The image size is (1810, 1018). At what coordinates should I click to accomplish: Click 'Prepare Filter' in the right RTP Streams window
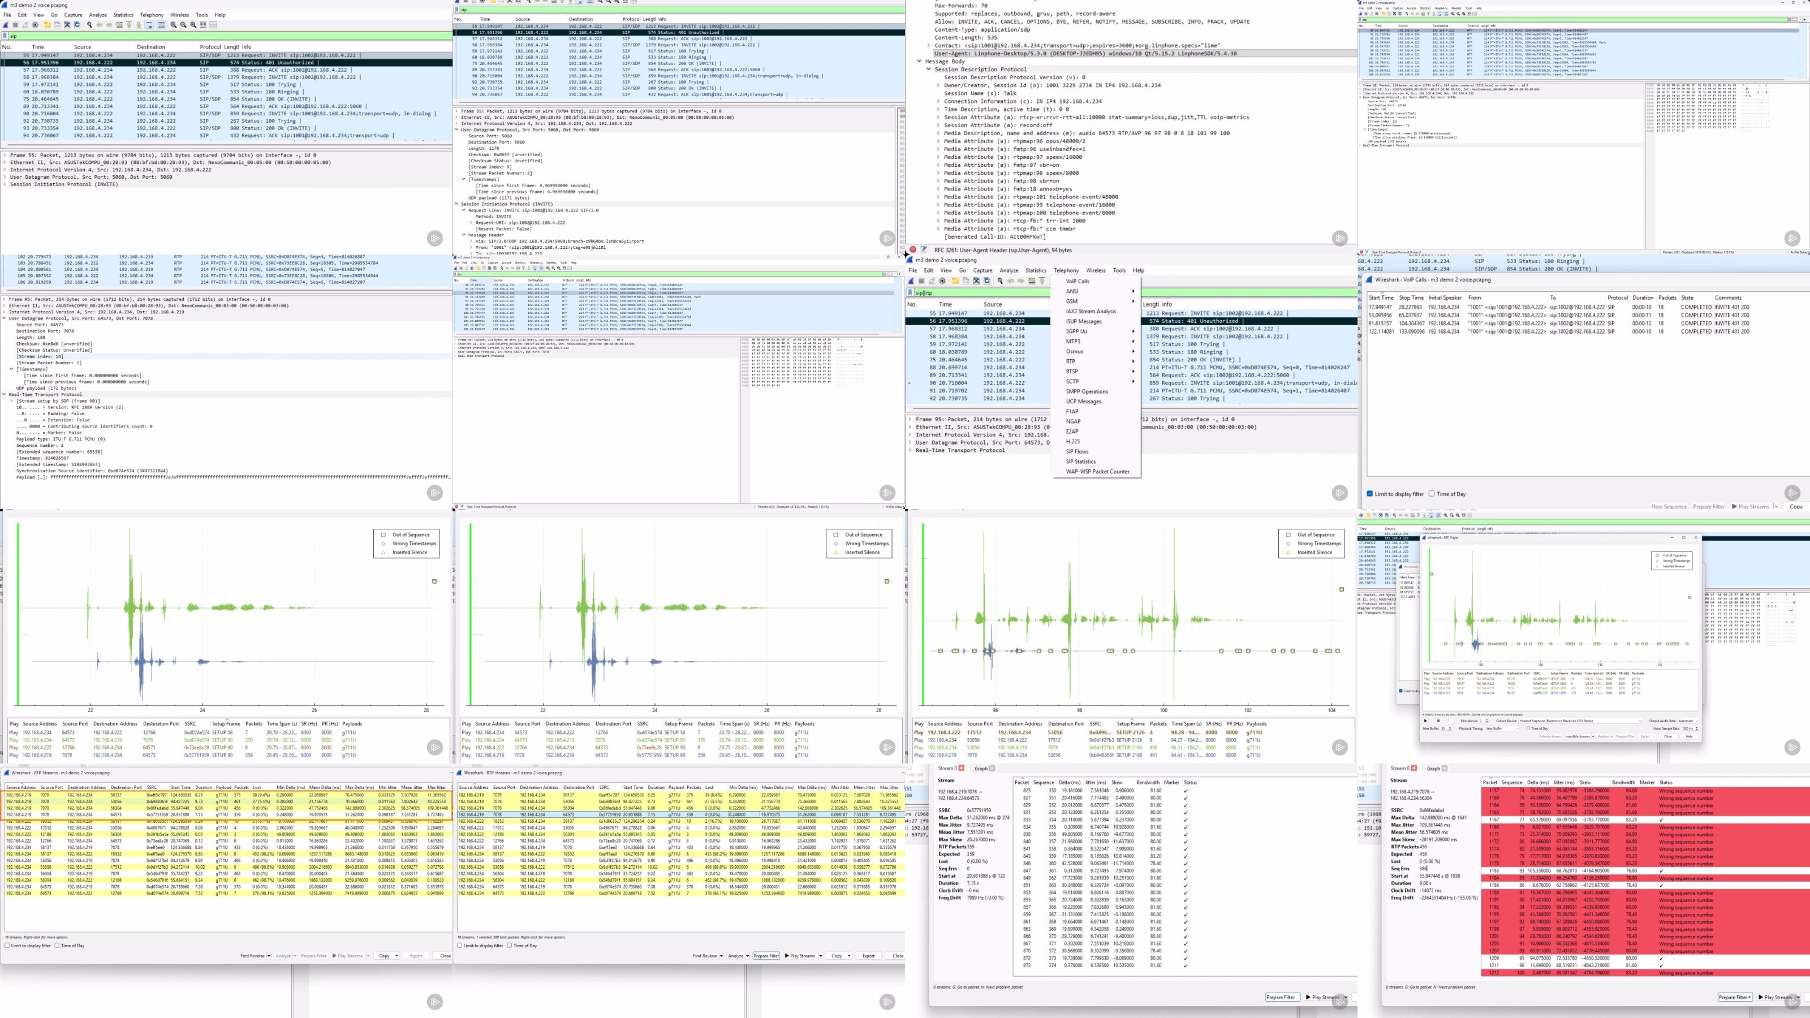[x=766, y=955]
